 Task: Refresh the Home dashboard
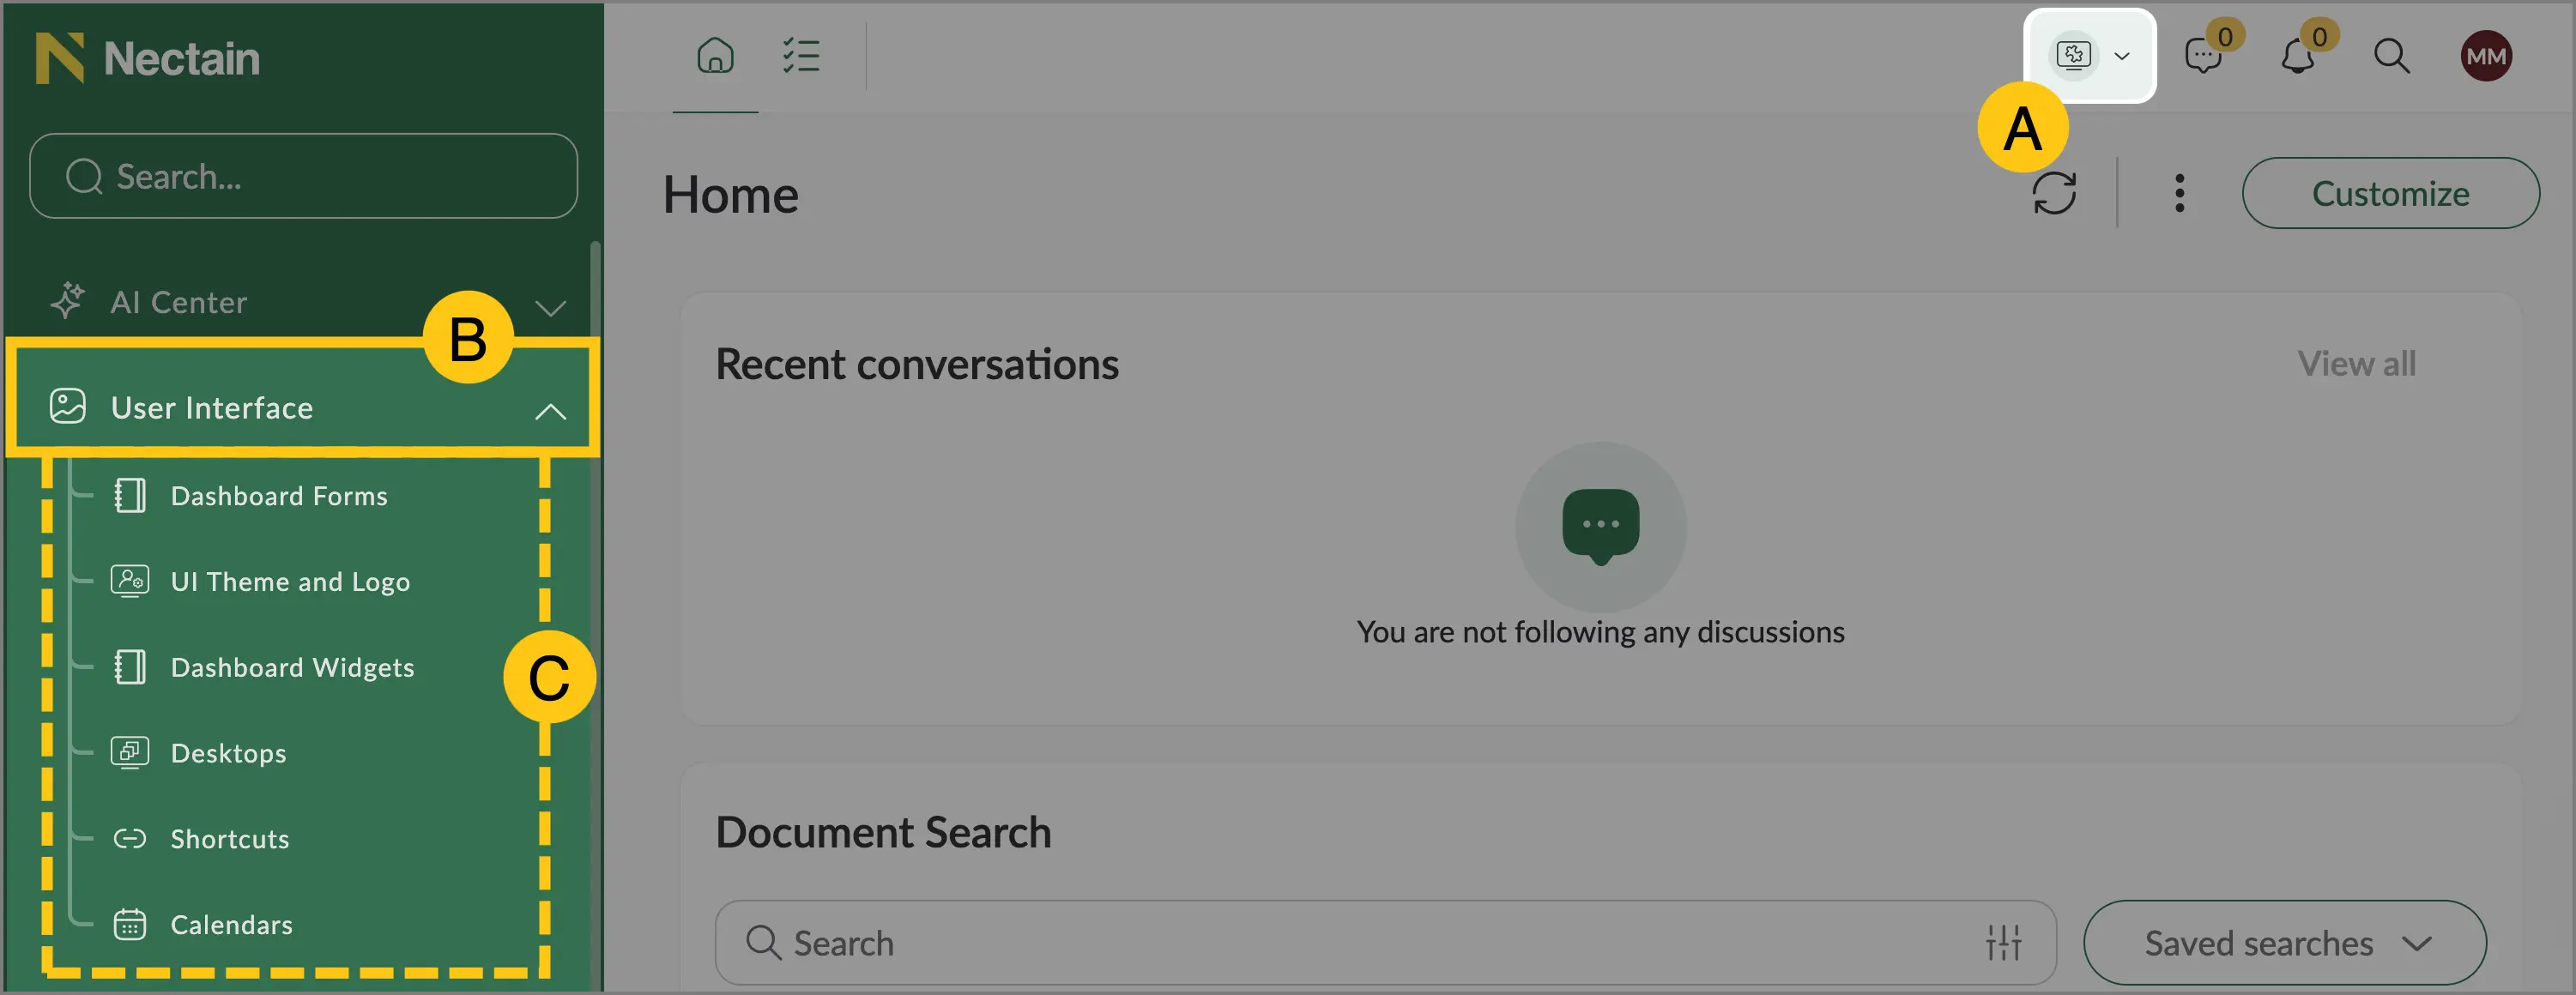pyautogui.click(x=2054, y=193)
